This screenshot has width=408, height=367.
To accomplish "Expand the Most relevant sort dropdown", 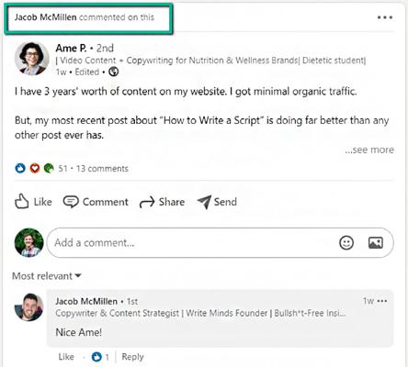I will tap(47, 276).
